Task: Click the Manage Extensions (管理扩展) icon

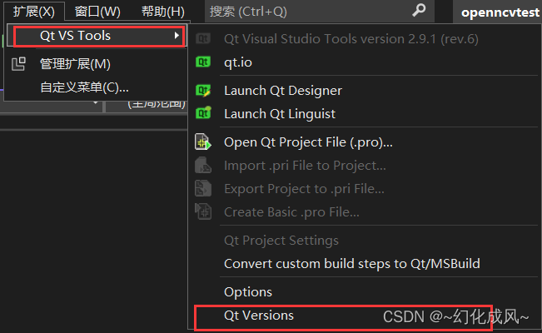Action: coord(19,64)
